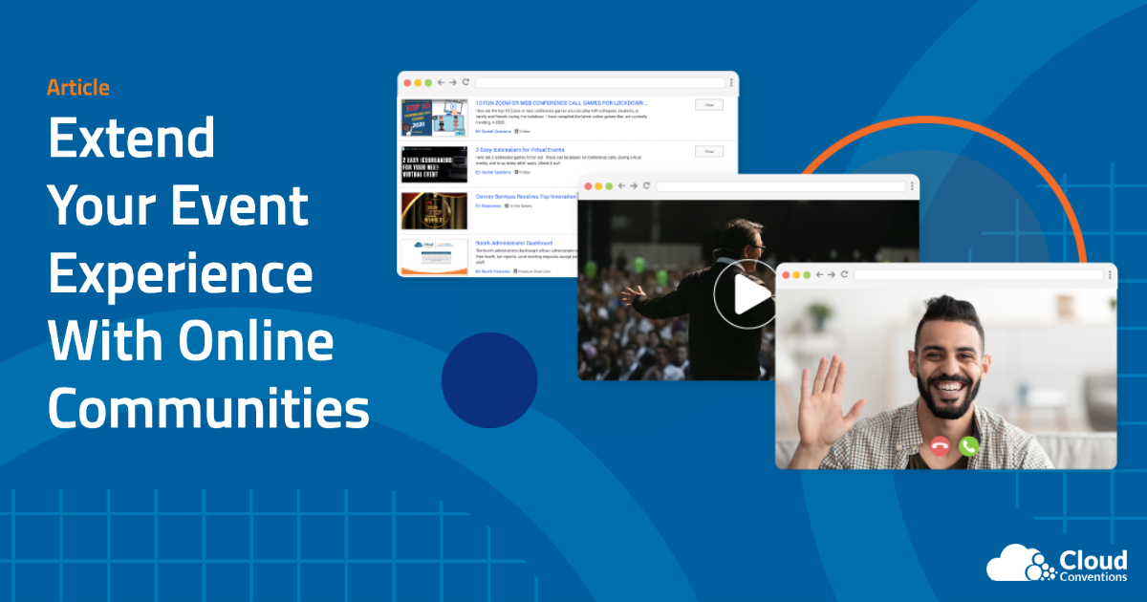Focus the address bar of the speaker video window
The height and width of the screenshot is (602, 1147).
(x=780, y=185)
